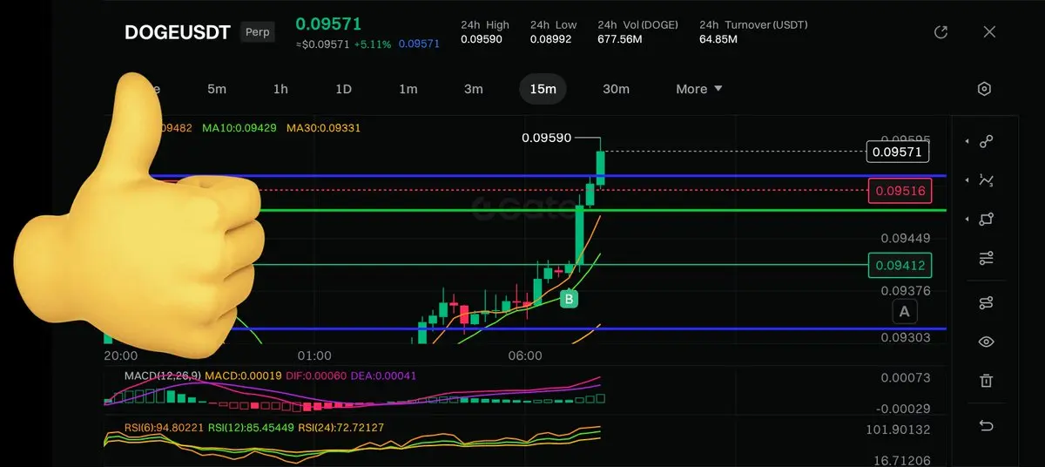Click the MA10:0.09429 indicator label

tap(239, 128)
